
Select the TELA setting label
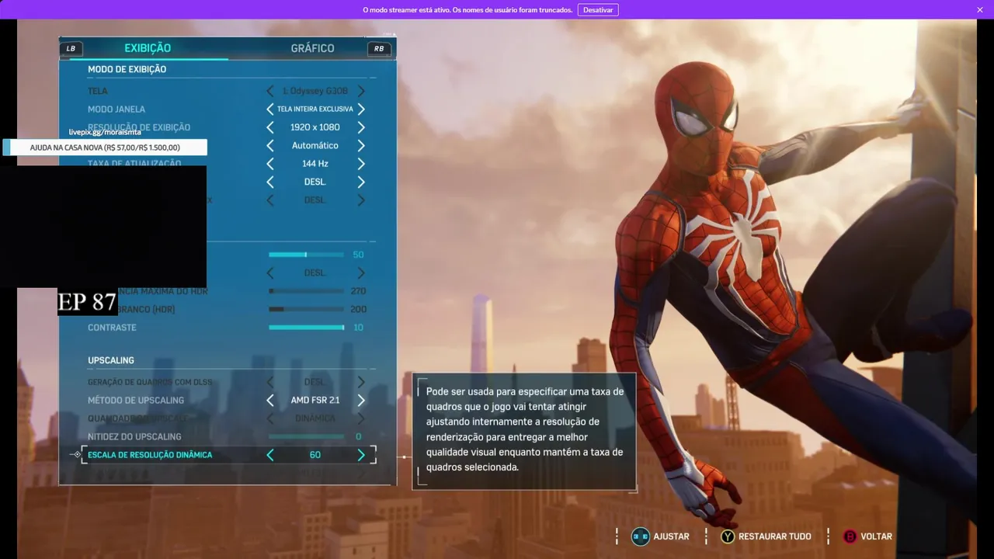(x=98, y=91)
